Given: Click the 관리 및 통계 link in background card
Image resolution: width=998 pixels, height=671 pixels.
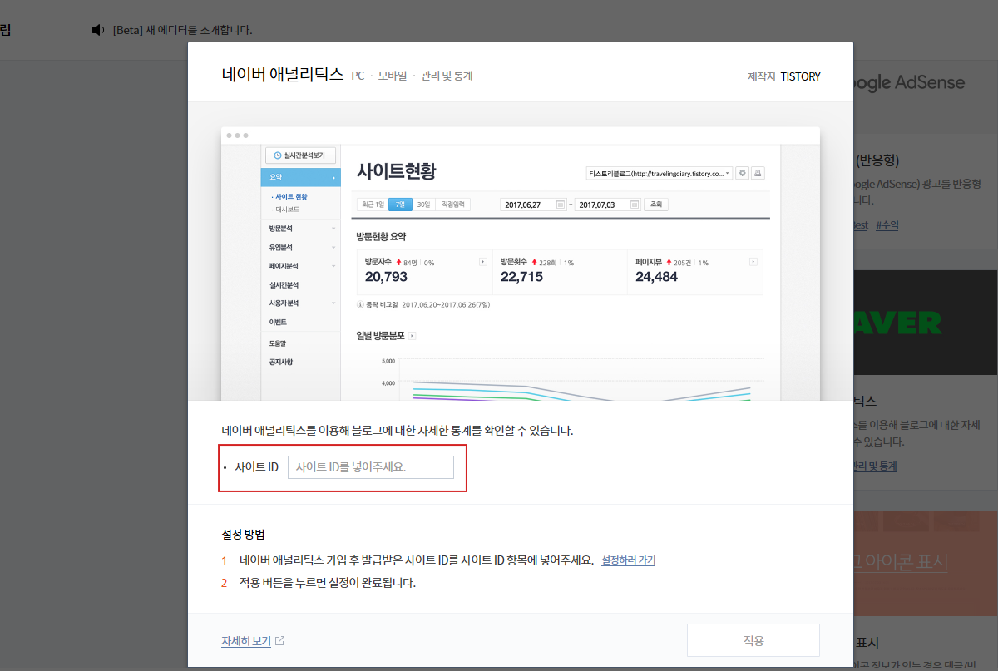Looking at the screenshot, I should (x=876, y=466).
